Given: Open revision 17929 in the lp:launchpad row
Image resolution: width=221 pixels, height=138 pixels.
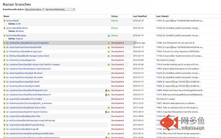Looking at the screenshot, I should click(x=159, y=21).
